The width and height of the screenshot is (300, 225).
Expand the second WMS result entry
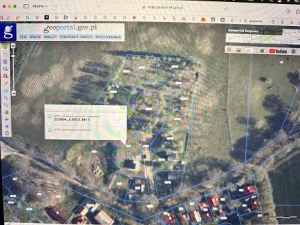coord(120,132)
